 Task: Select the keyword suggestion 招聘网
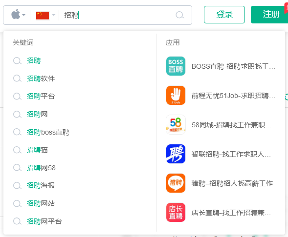tap(37, 114)
